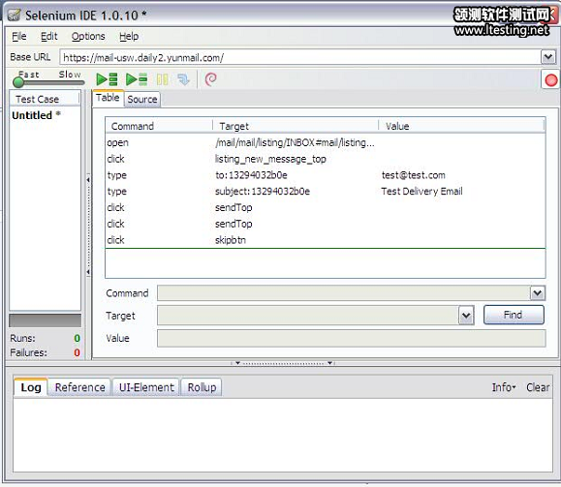This screenshot has width=561, height=487.
Task: Step through with the blue arrow icon
Action: coord(183,79)
